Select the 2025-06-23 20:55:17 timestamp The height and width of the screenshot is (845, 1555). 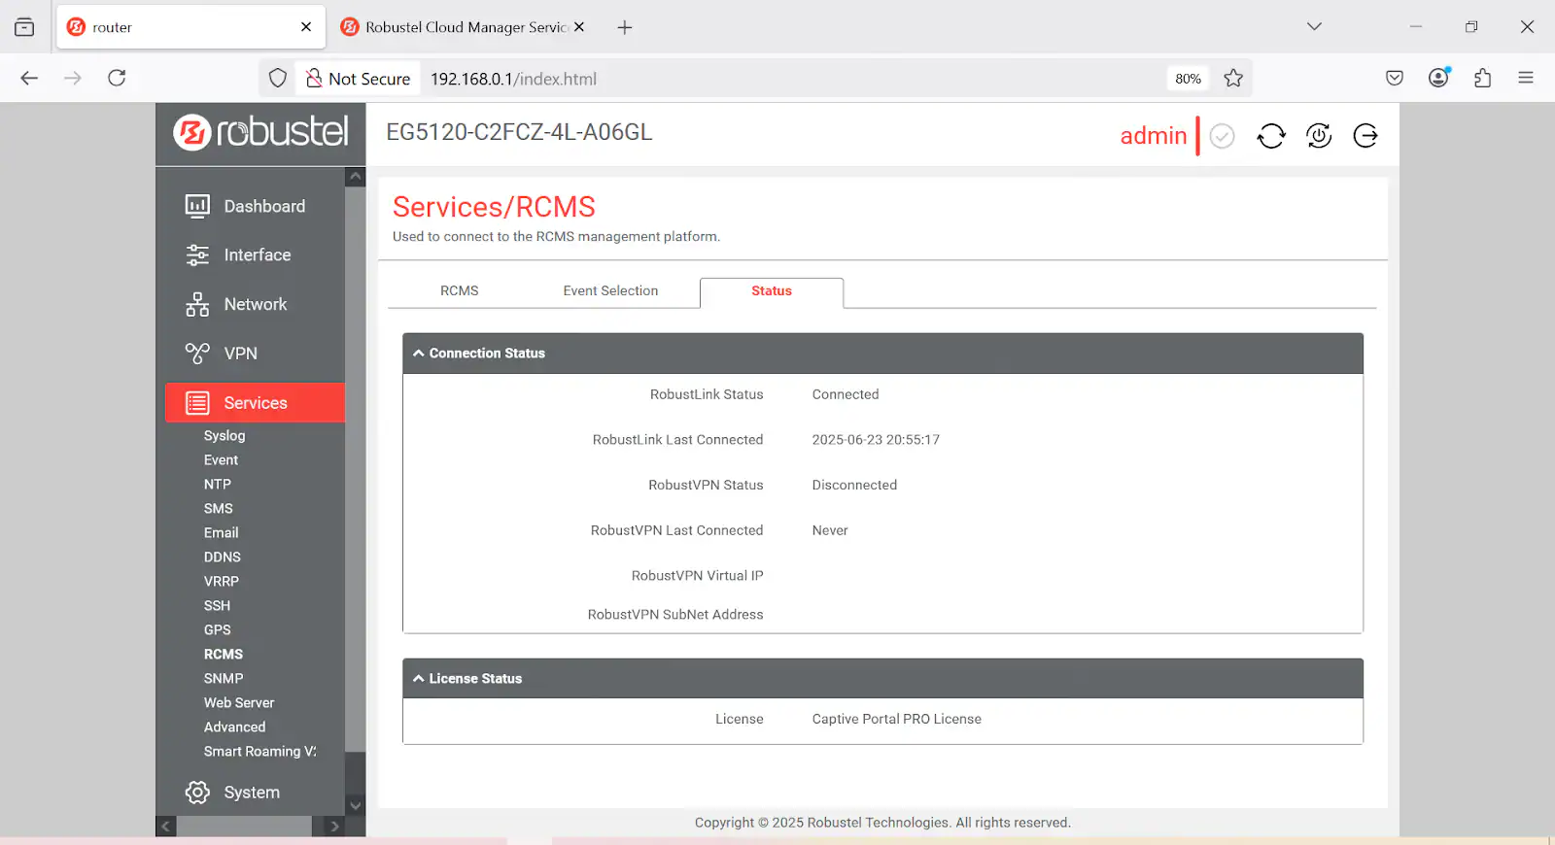point(876,440)
